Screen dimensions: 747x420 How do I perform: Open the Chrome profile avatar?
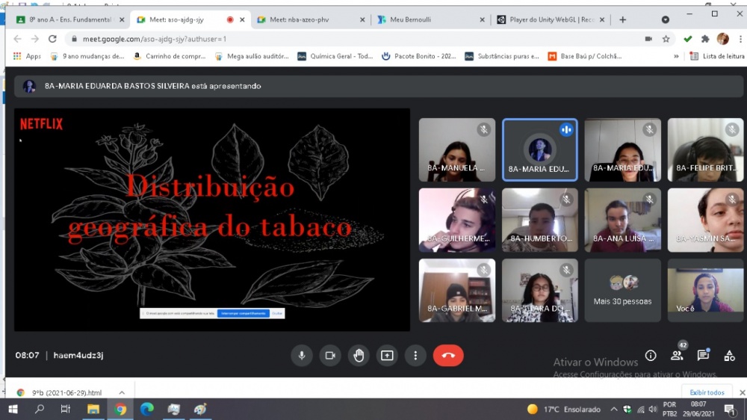pos(722,39)
